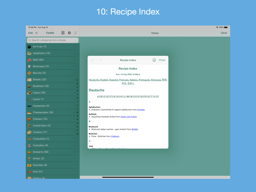Jump to the Deutsche language link

click(94, 80)
